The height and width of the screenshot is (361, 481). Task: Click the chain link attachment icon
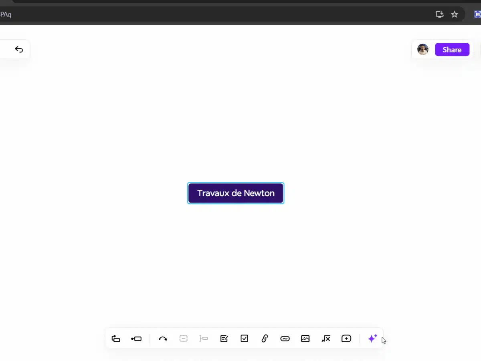tap(265, 339)
